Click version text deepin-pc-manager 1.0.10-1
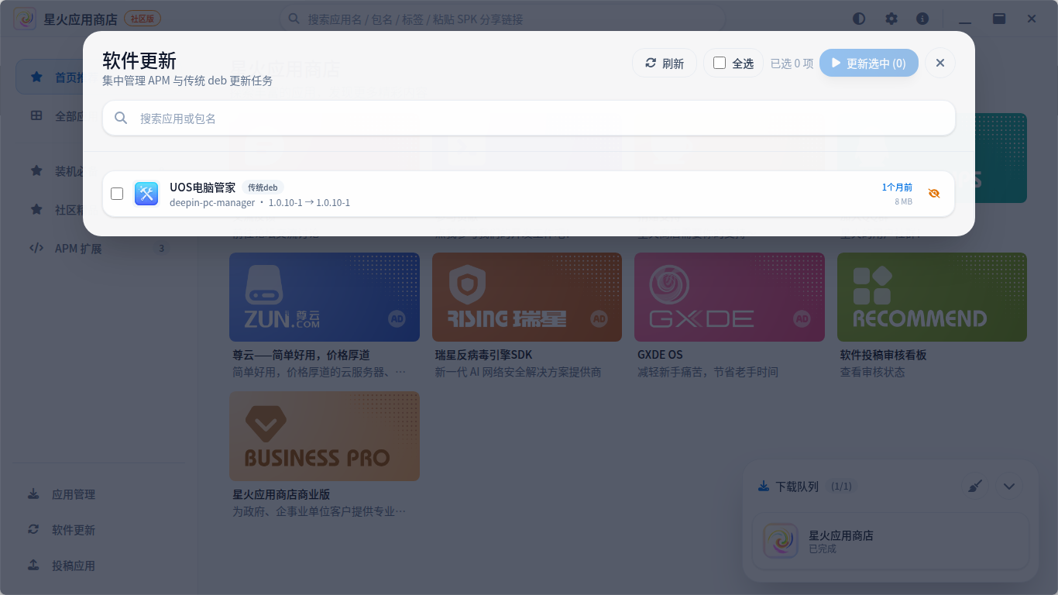 click(260, 203)
